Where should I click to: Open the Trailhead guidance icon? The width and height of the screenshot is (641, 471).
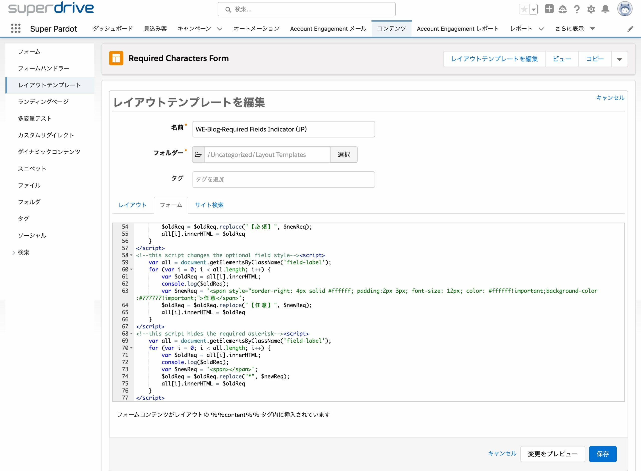(x=562, y=10)
